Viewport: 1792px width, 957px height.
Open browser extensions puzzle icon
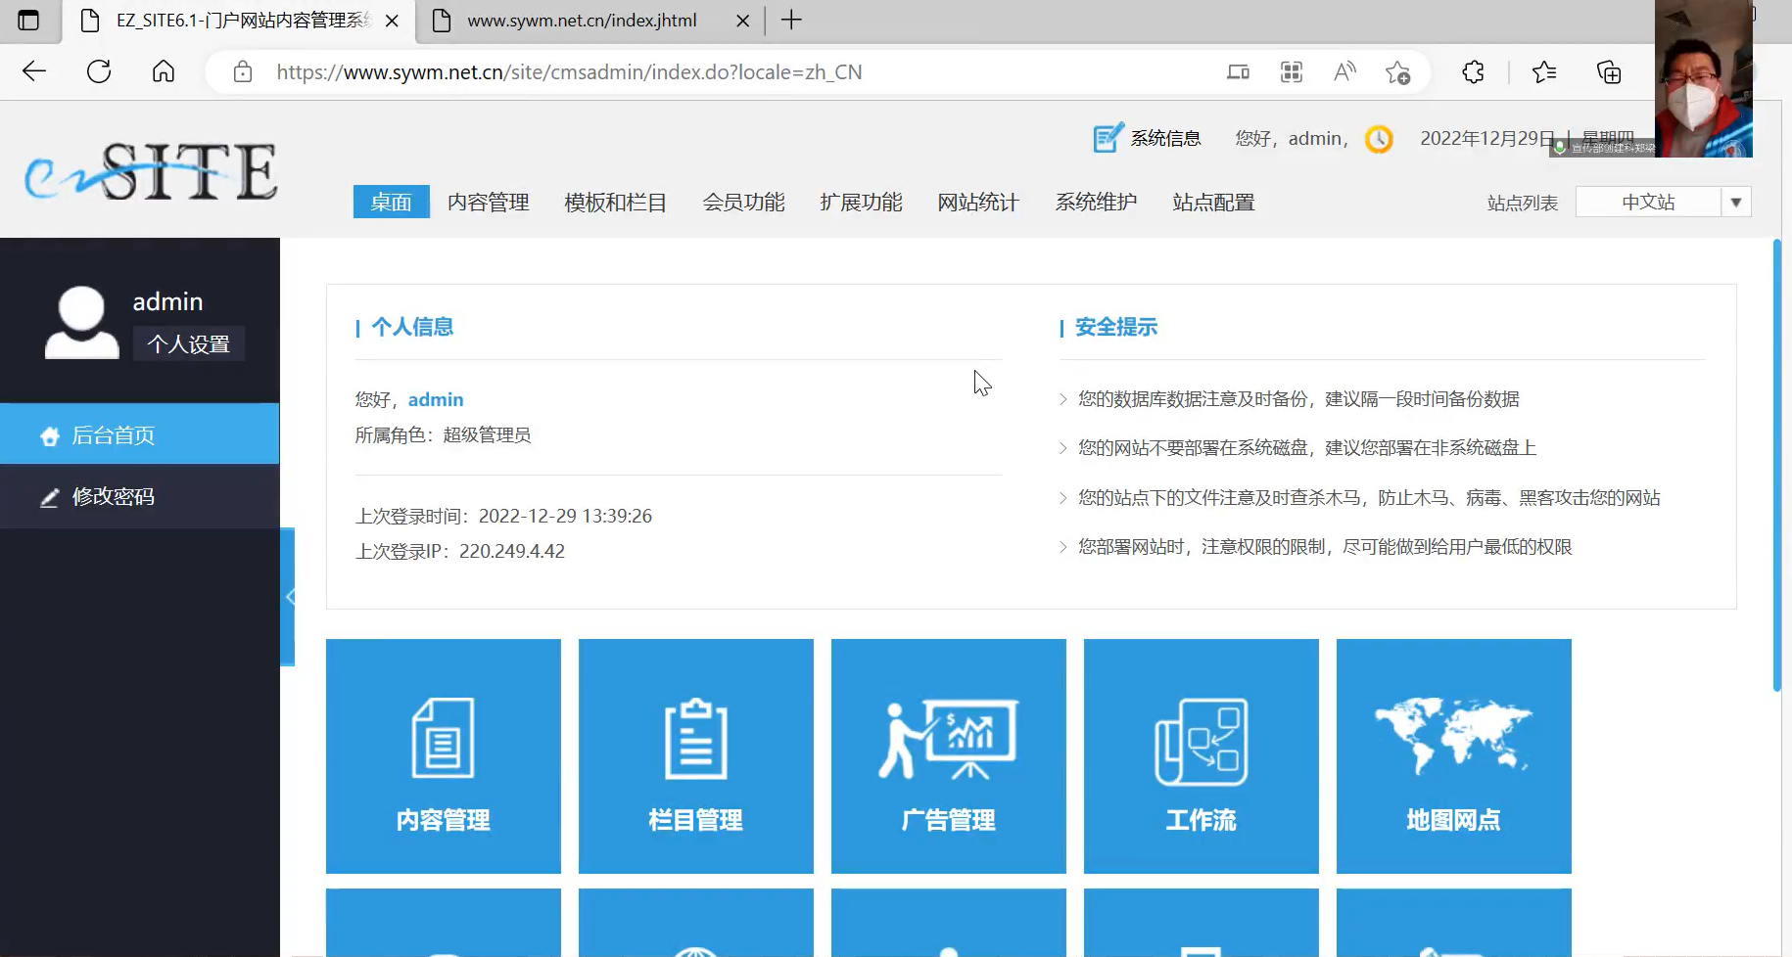pos(1473,71)
